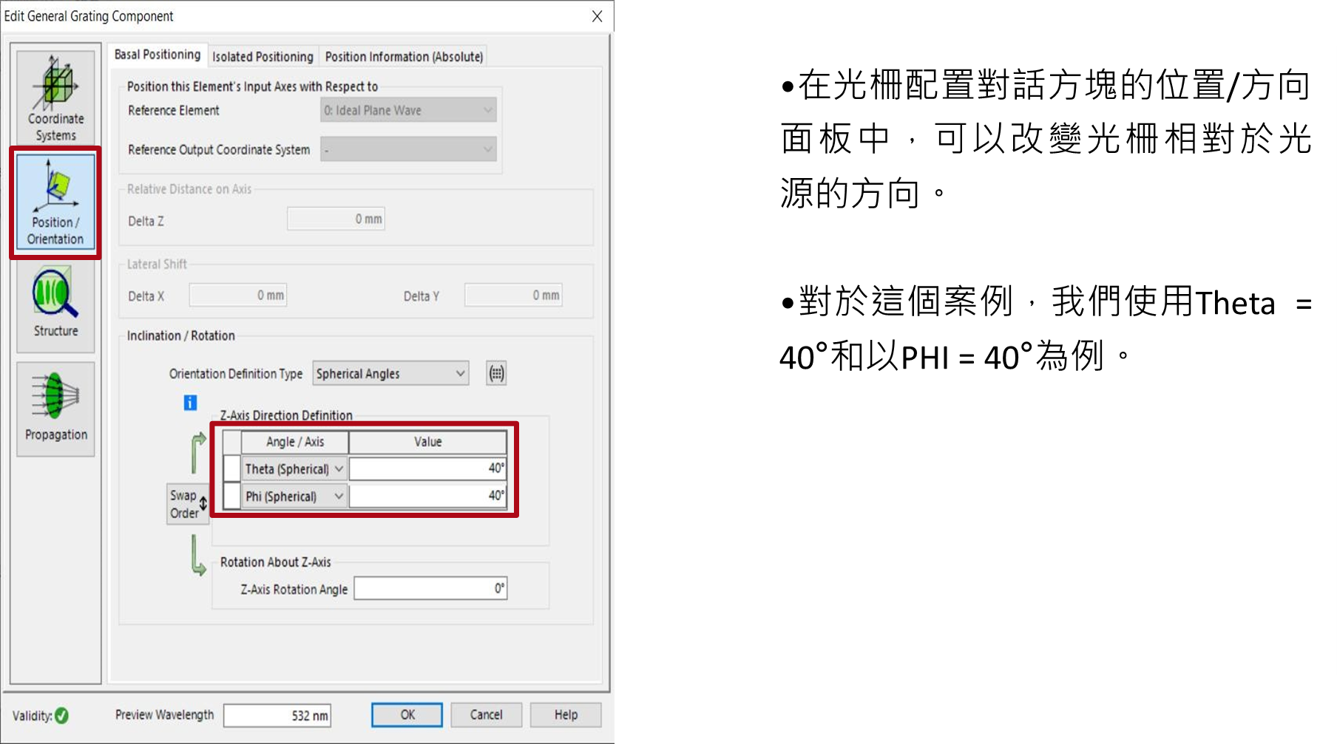Open the Phi (Spherical) angle dropdown
This screenshot has width=1337, height=744.
tap(294, 496)
